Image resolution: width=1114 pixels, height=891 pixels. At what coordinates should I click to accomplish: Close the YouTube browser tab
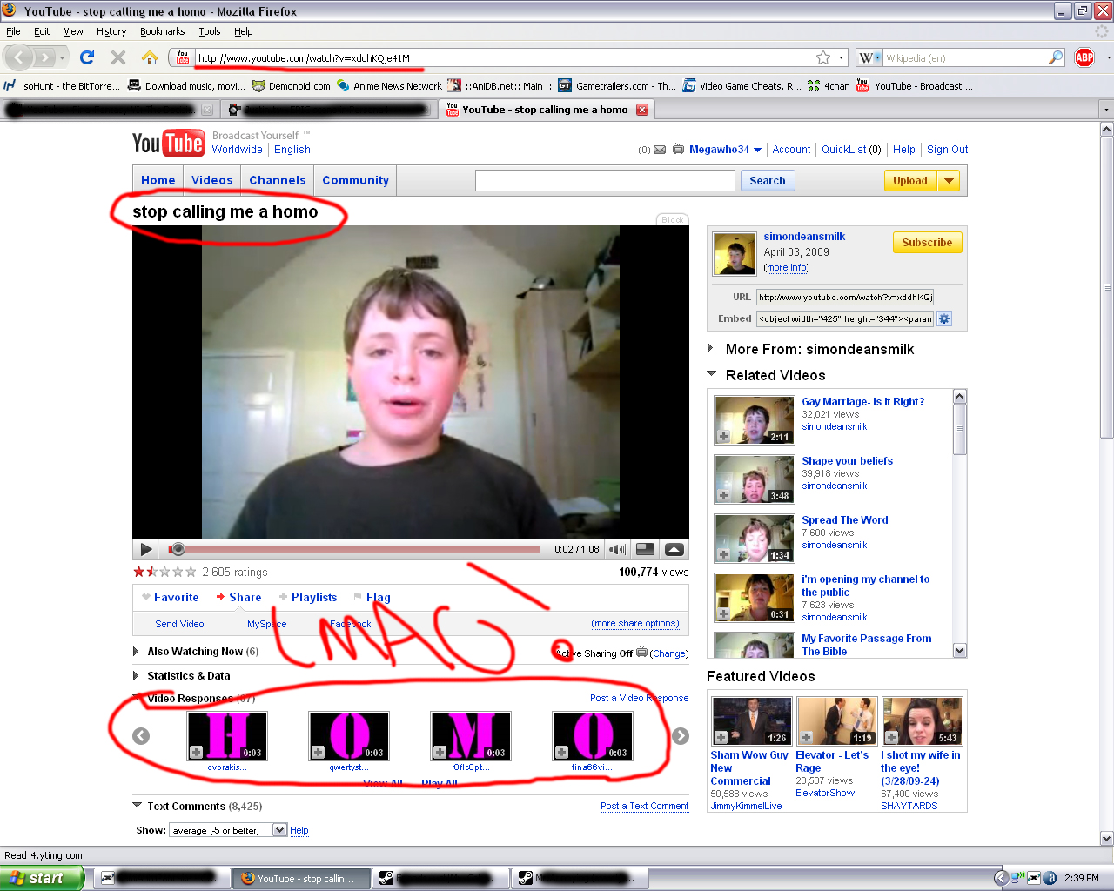point(642,110)
